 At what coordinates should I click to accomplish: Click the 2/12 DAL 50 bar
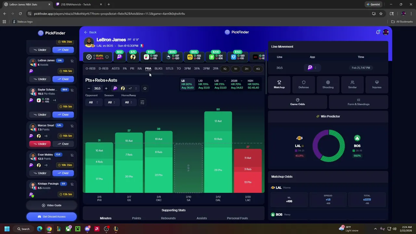[218, 152]
